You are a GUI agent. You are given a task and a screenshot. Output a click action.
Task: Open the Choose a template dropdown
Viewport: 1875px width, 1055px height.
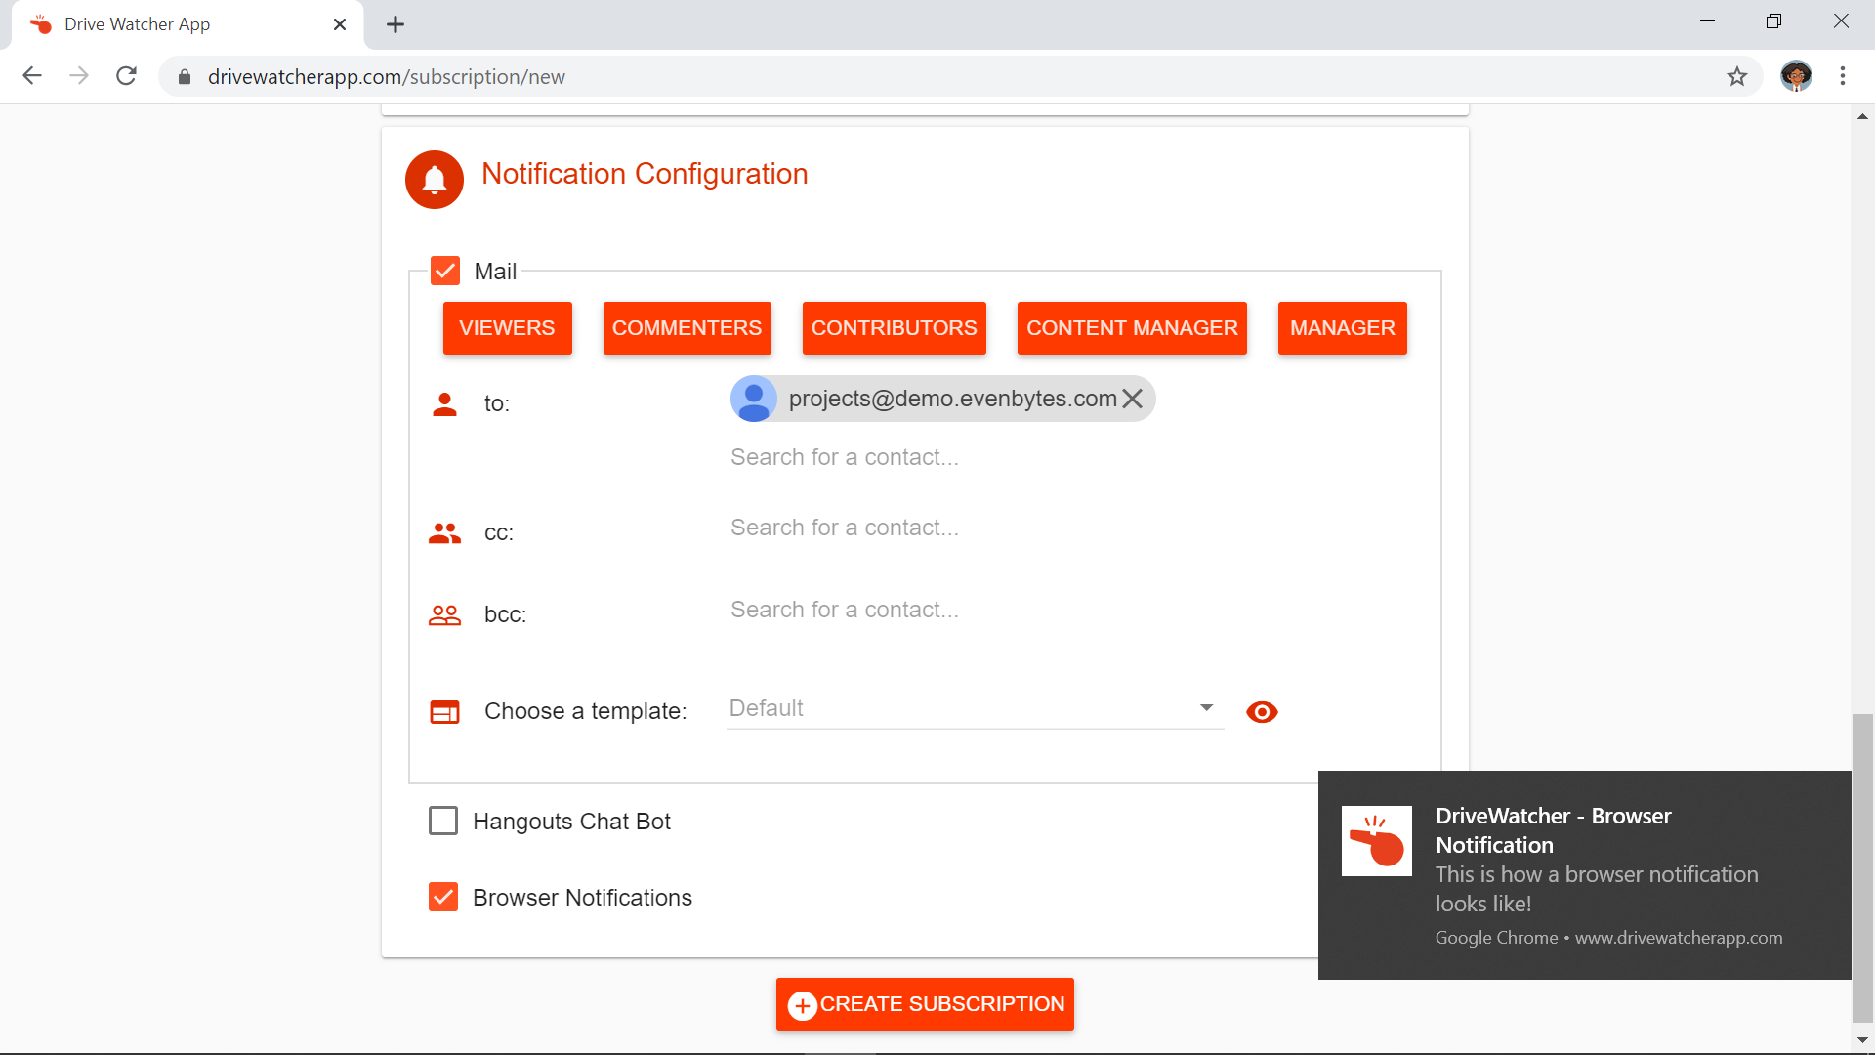975,709
